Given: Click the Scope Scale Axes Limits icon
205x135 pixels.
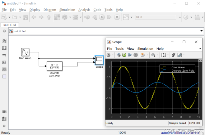Looking at the screenshot, I should pyautogui.click(x=164, y=55).
